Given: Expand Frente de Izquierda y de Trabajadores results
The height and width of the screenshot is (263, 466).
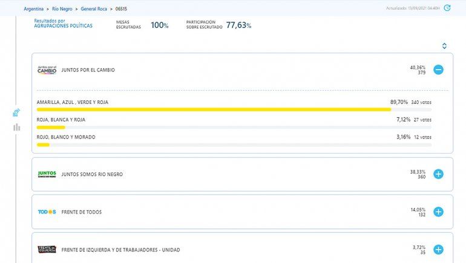Looking at the screenshot, I should [x=438, y=250].
